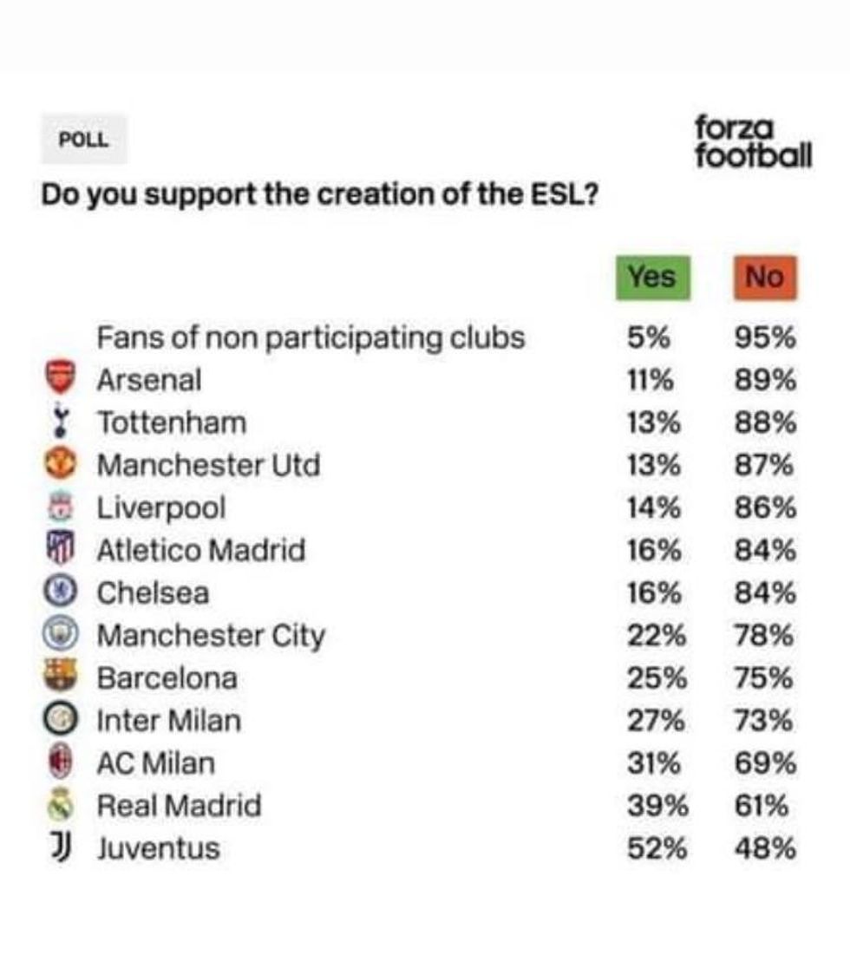Viewport: 850px width, 968px height.
Task: Click the Barcelona club crest
Action: pyautogui.click(x=60, y=677)
